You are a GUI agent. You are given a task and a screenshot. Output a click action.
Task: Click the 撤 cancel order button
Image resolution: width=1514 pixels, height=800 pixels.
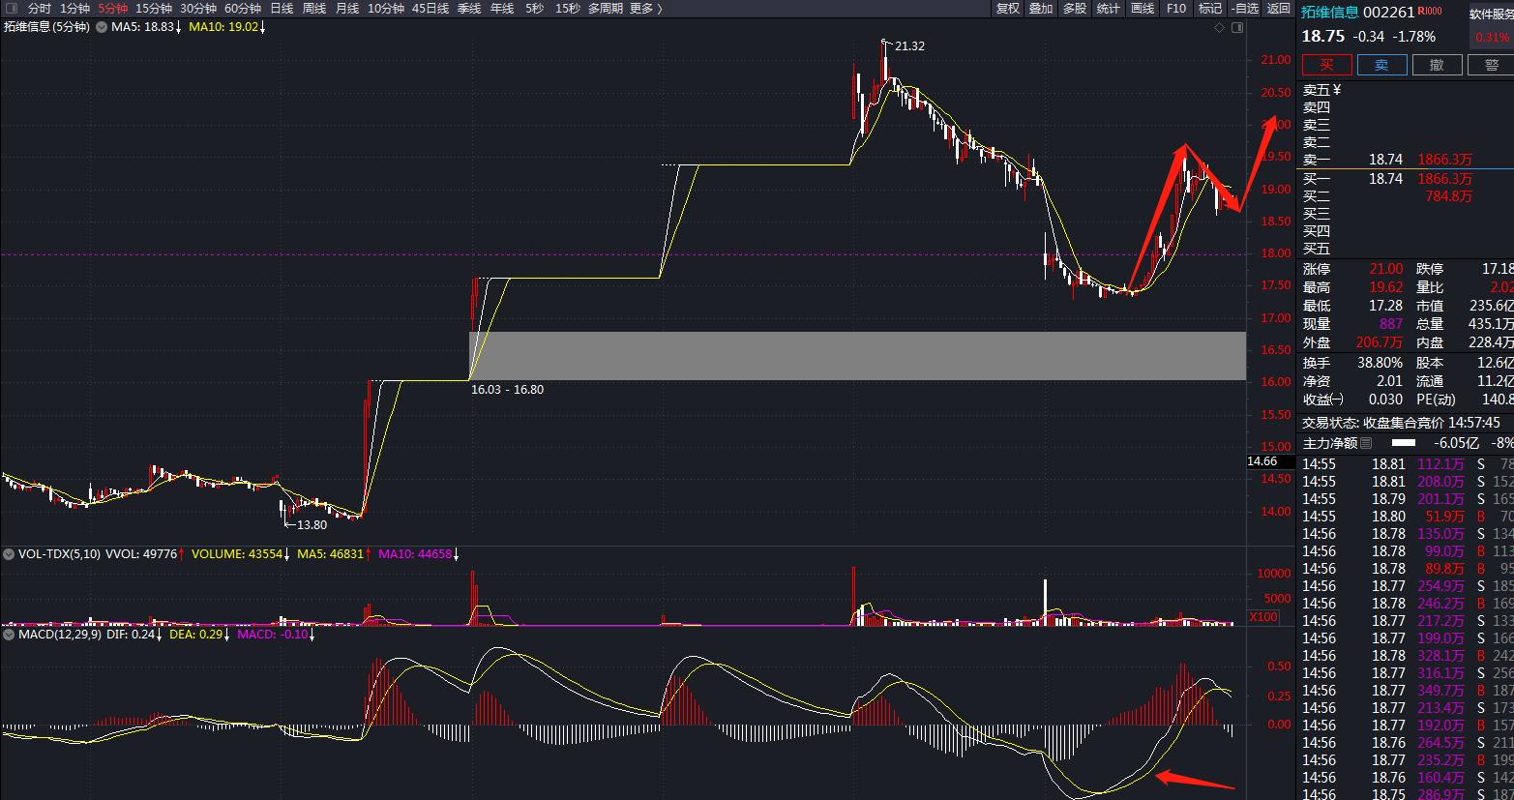[x=1437, y=65]
